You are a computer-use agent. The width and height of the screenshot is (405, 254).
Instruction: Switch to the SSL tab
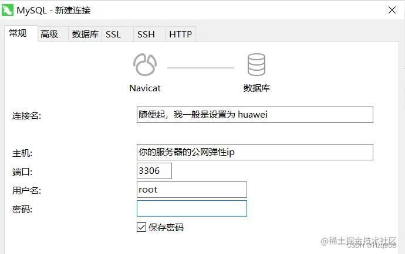pos(117,34)
